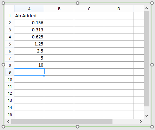Image resolution: width=155 pixels, height=130 pixels.
Task: Click the bottom-middle resize handle of the object
Action: [78, 127]
